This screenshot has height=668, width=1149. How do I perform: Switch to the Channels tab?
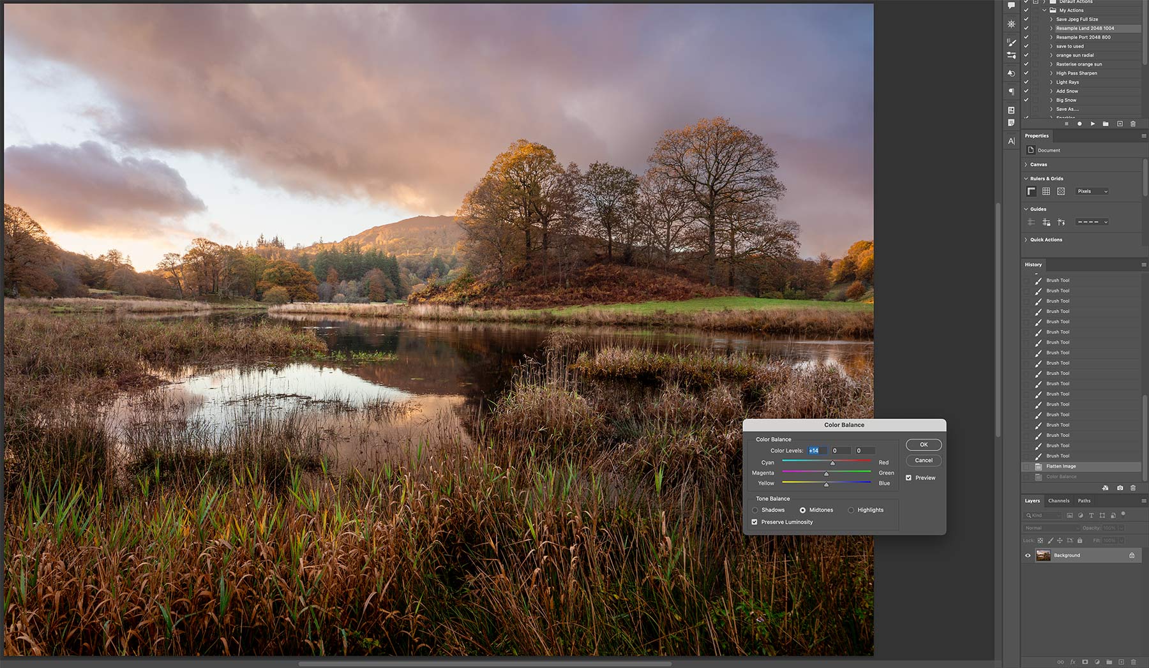[1058, 501]
